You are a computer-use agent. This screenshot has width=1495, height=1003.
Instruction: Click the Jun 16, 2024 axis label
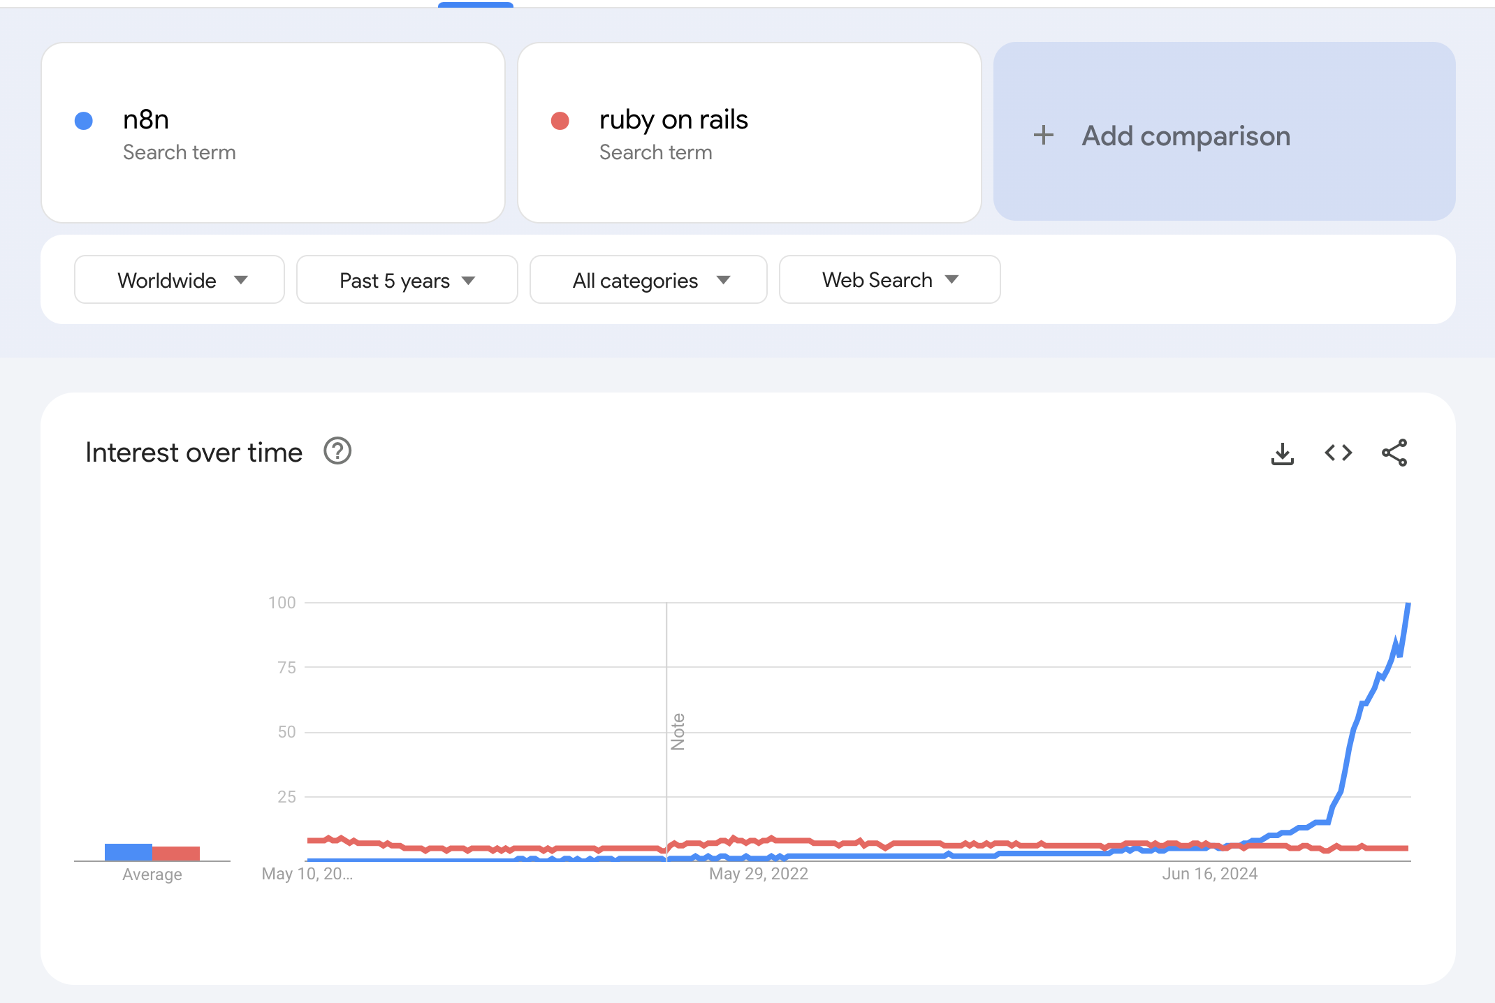[x=1209, y=874]
